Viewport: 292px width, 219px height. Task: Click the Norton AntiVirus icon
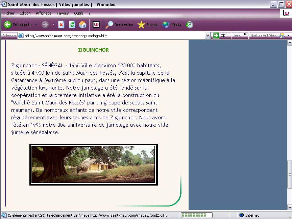[282, 35]
